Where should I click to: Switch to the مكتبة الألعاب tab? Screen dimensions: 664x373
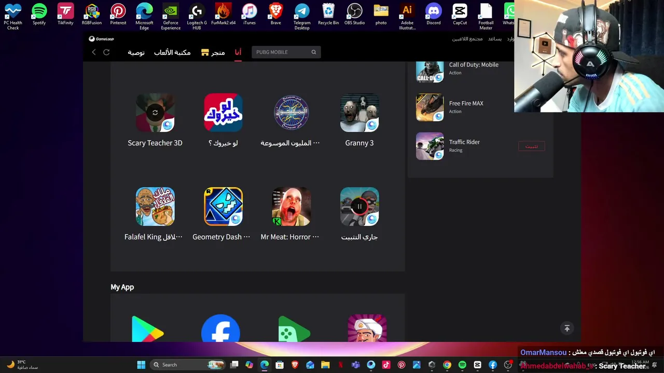(172, 52)
